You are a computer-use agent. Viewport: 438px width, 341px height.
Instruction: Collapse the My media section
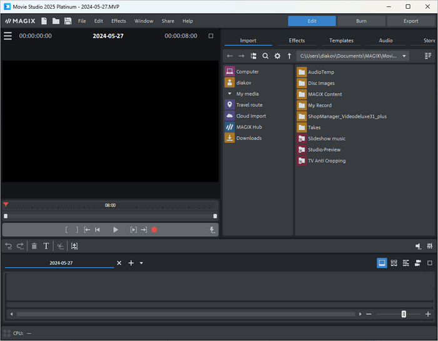pyautogui.click(x=230, y=94)
